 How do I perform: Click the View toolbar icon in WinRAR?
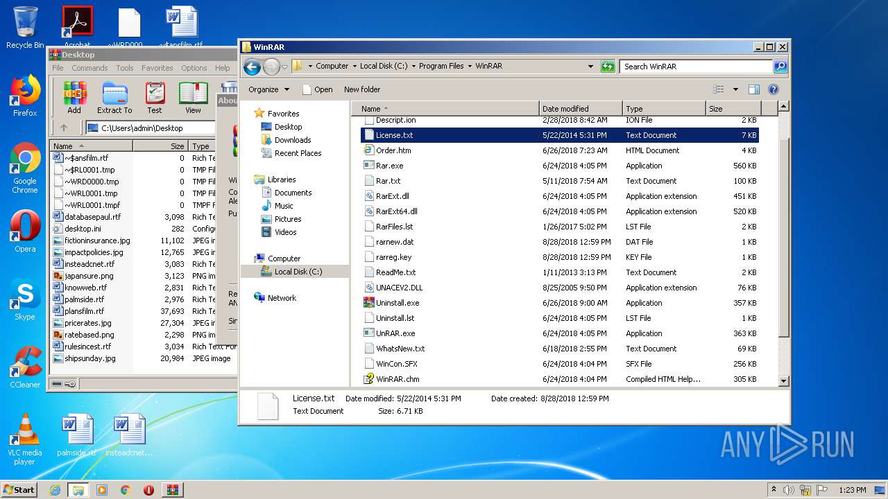193,97
